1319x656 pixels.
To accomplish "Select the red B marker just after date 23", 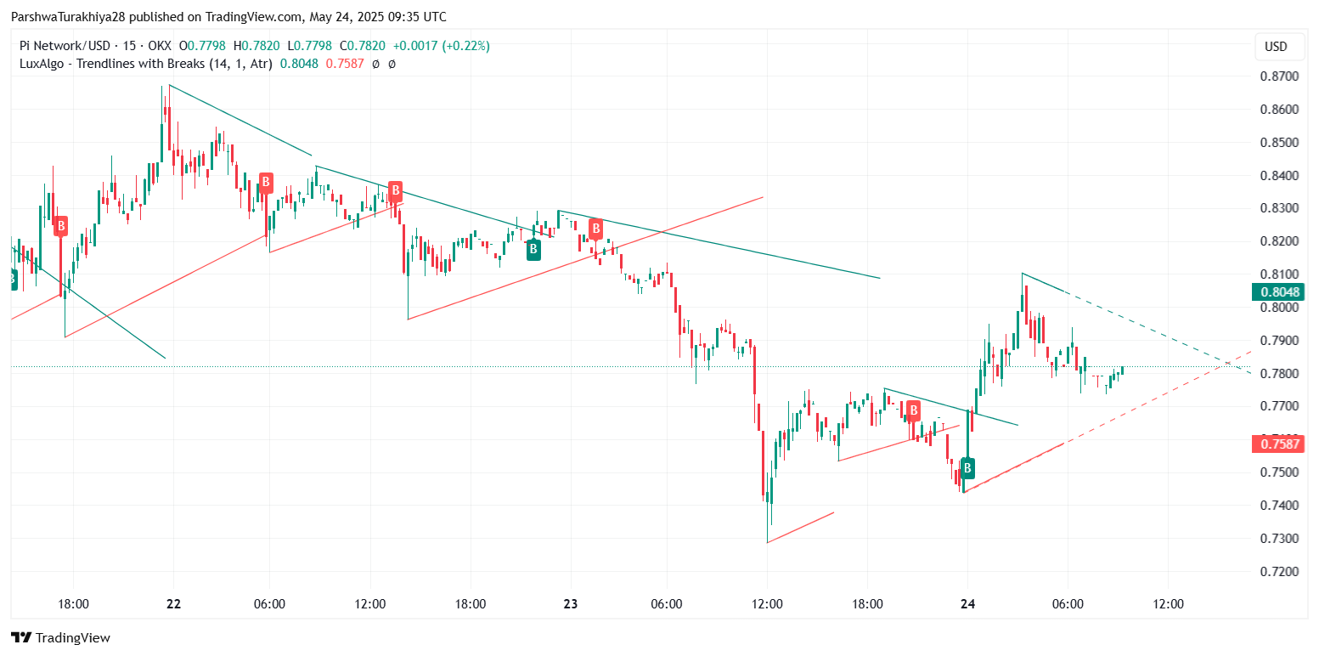I will tap(596, 228).
